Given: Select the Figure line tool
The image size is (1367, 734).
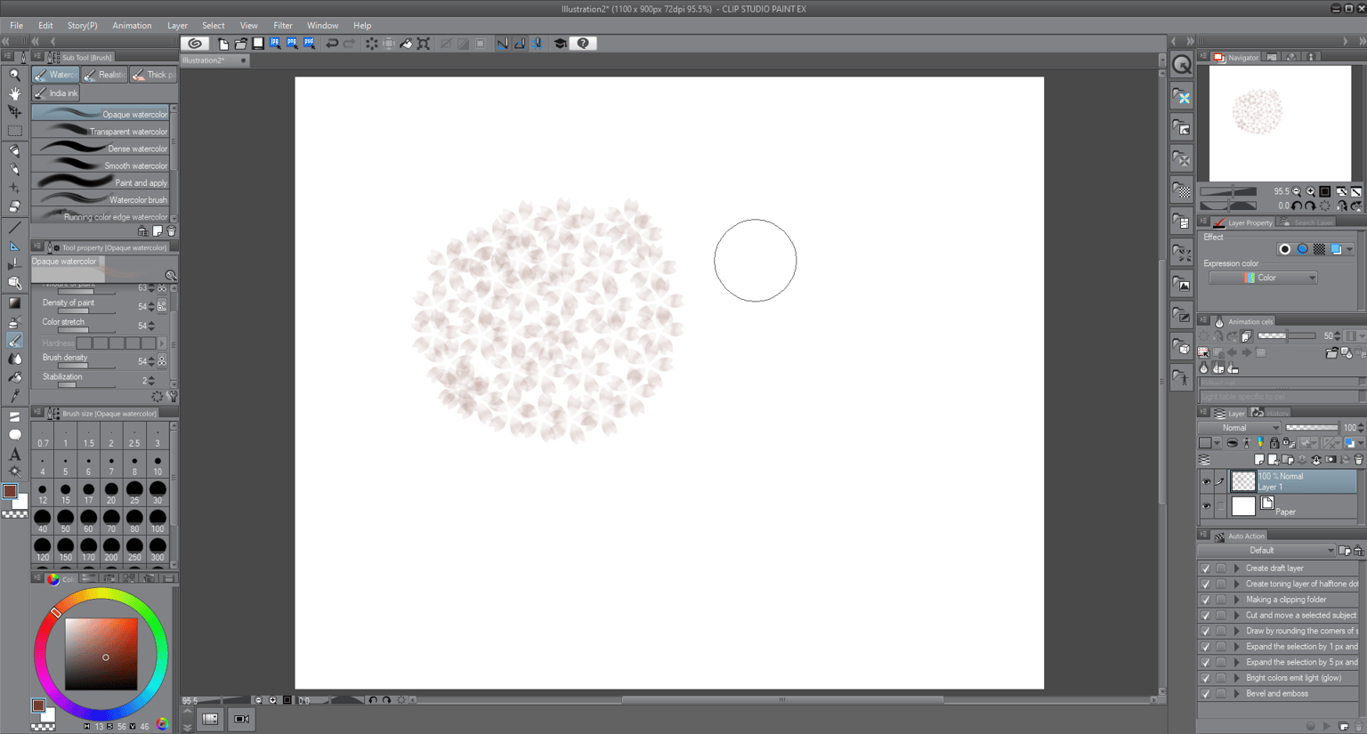Looking at the screenshot, I should (x=14, y=228).
